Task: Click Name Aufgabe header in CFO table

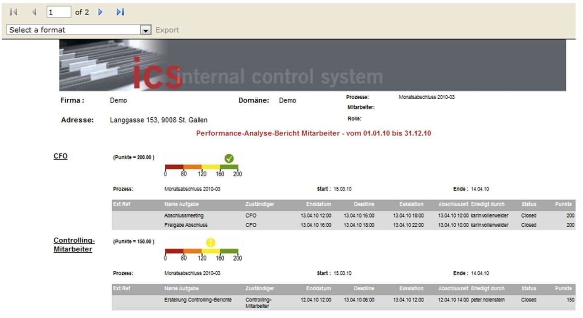Action: tap(181, 204)
